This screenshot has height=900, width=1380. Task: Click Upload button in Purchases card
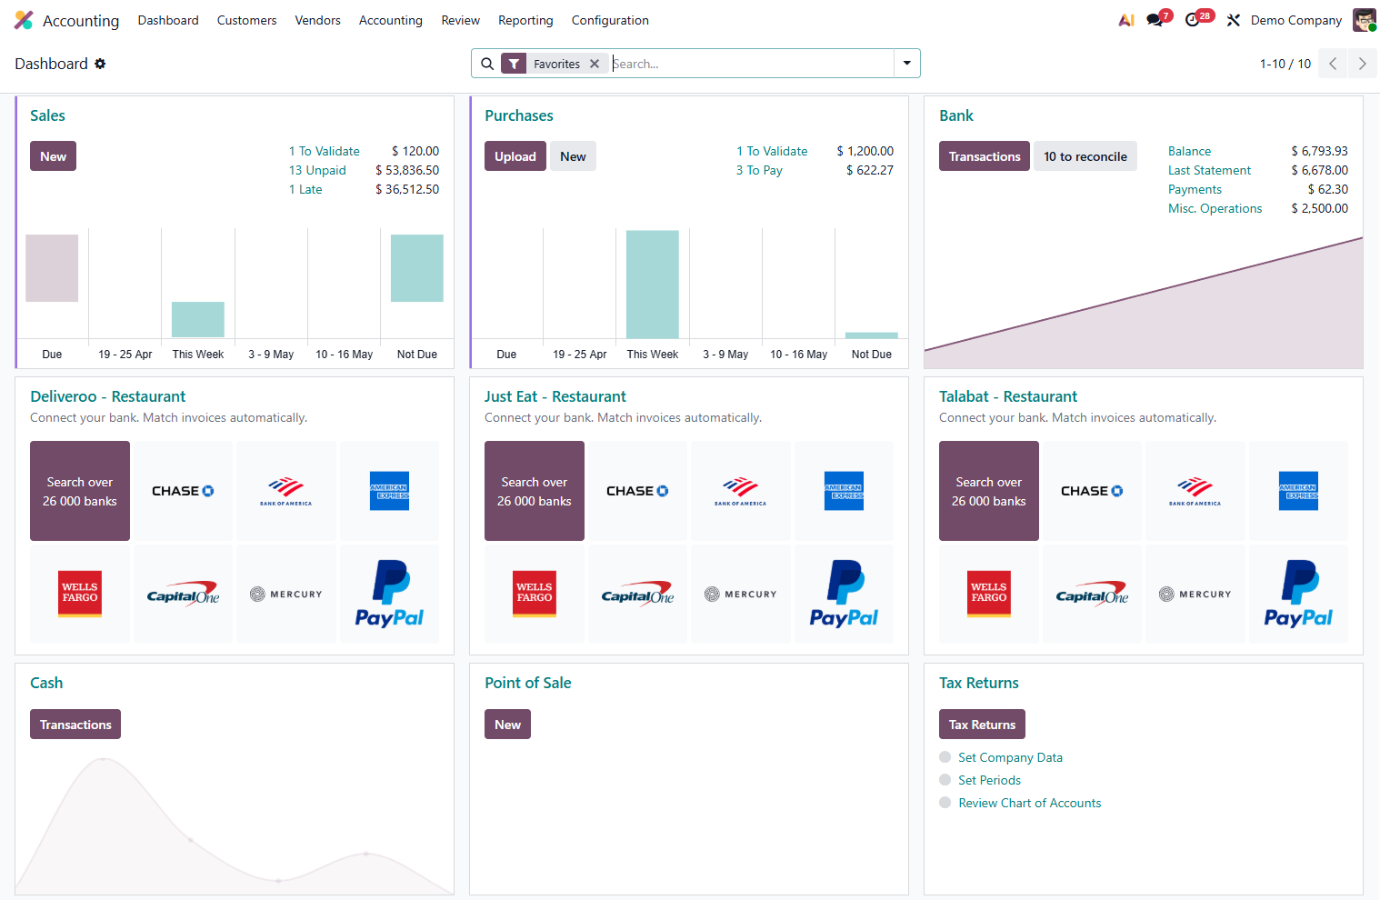(x=515, y=156)
